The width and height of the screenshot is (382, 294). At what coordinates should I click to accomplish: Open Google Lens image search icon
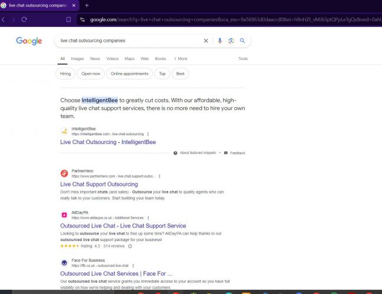click(231, 41)
